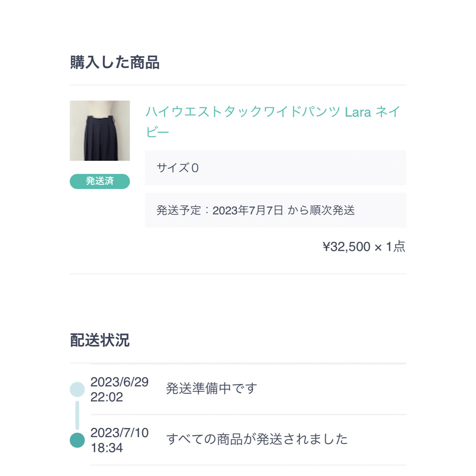Click the word Lara in the product title
476x476 pixels.
pos(358,112)
